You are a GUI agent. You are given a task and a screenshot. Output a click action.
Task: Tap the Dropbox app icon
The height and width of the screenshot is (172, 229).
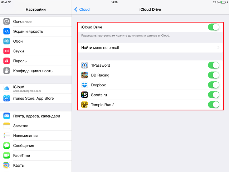click(x=84, y=85)
